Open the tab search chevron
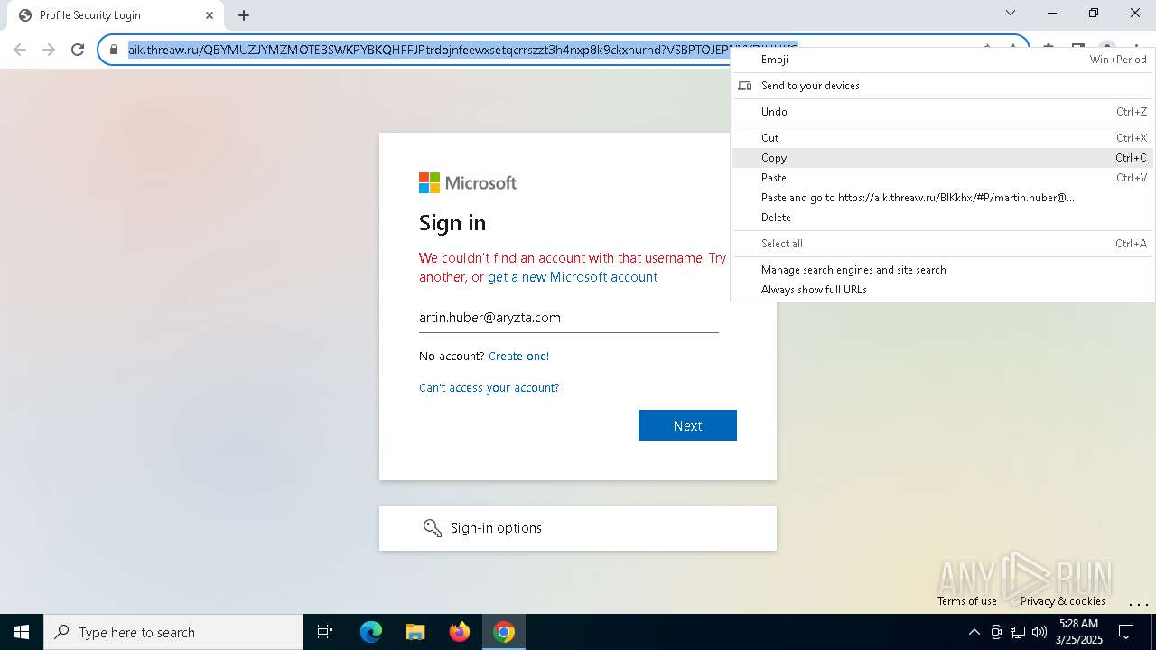This screenshot has height=650, width=1156. (1011, 13)
